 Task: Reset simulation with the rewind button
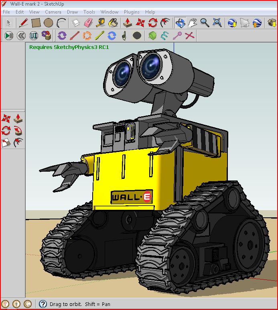21,36
